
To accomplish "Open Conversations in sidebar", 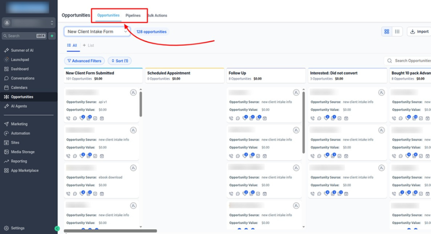I will point(22,78).
